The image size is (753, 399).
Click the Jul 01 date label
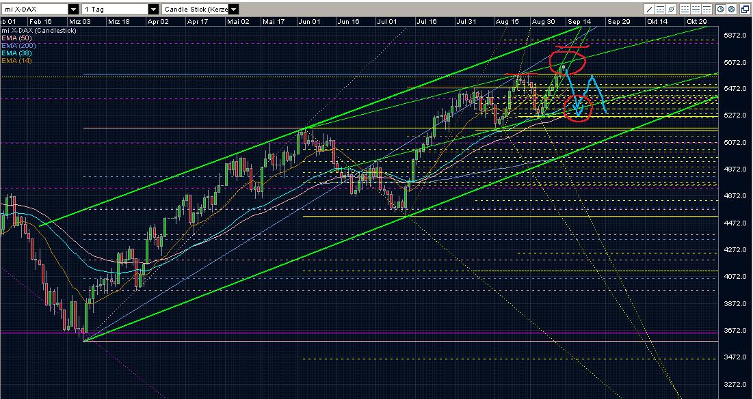coord(387,22)
